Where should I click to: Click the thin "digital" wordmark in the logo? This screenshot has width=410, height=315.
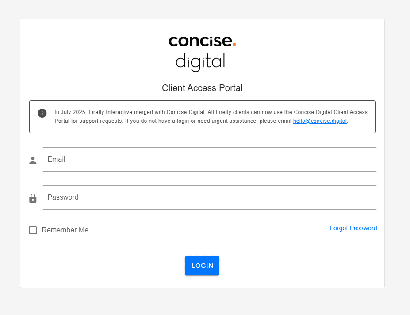(x=200, y=61)
